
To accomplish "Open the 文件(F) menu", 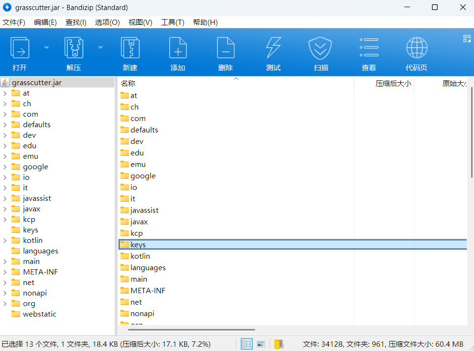I will click(x=14, y=22).
